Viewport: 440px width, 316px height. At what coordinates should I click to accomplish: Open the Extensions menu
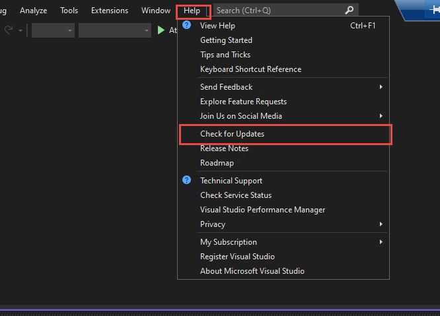110,11
